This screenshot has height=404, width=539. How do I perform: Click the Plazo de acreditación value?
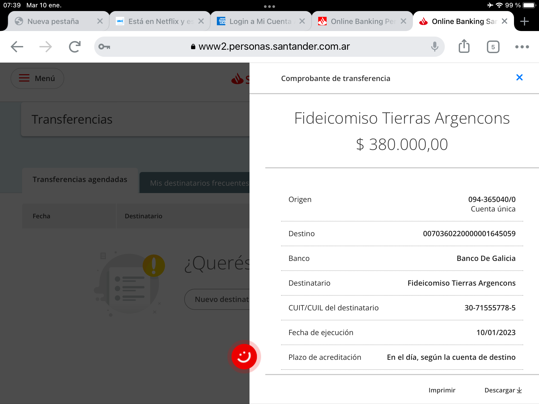(451, 357)
